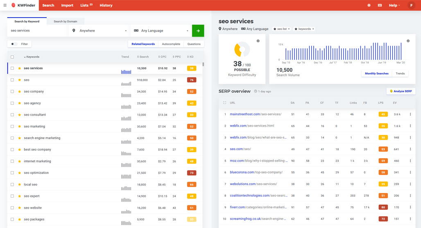Tick checkbox for best seo company

click(x=12, y=150)
